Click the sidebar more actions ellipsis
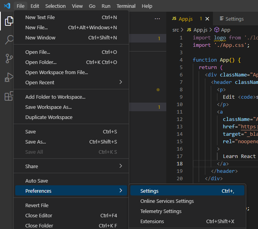The height and width of the screenshot is (229, 258). 157,19
